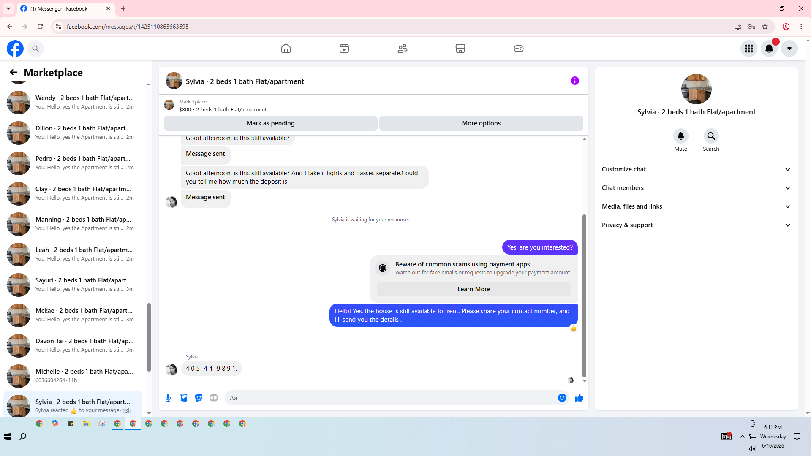Click the chat header listing thumbnail
The width and height of the screenshot is (811, 456).
(174, 81)
